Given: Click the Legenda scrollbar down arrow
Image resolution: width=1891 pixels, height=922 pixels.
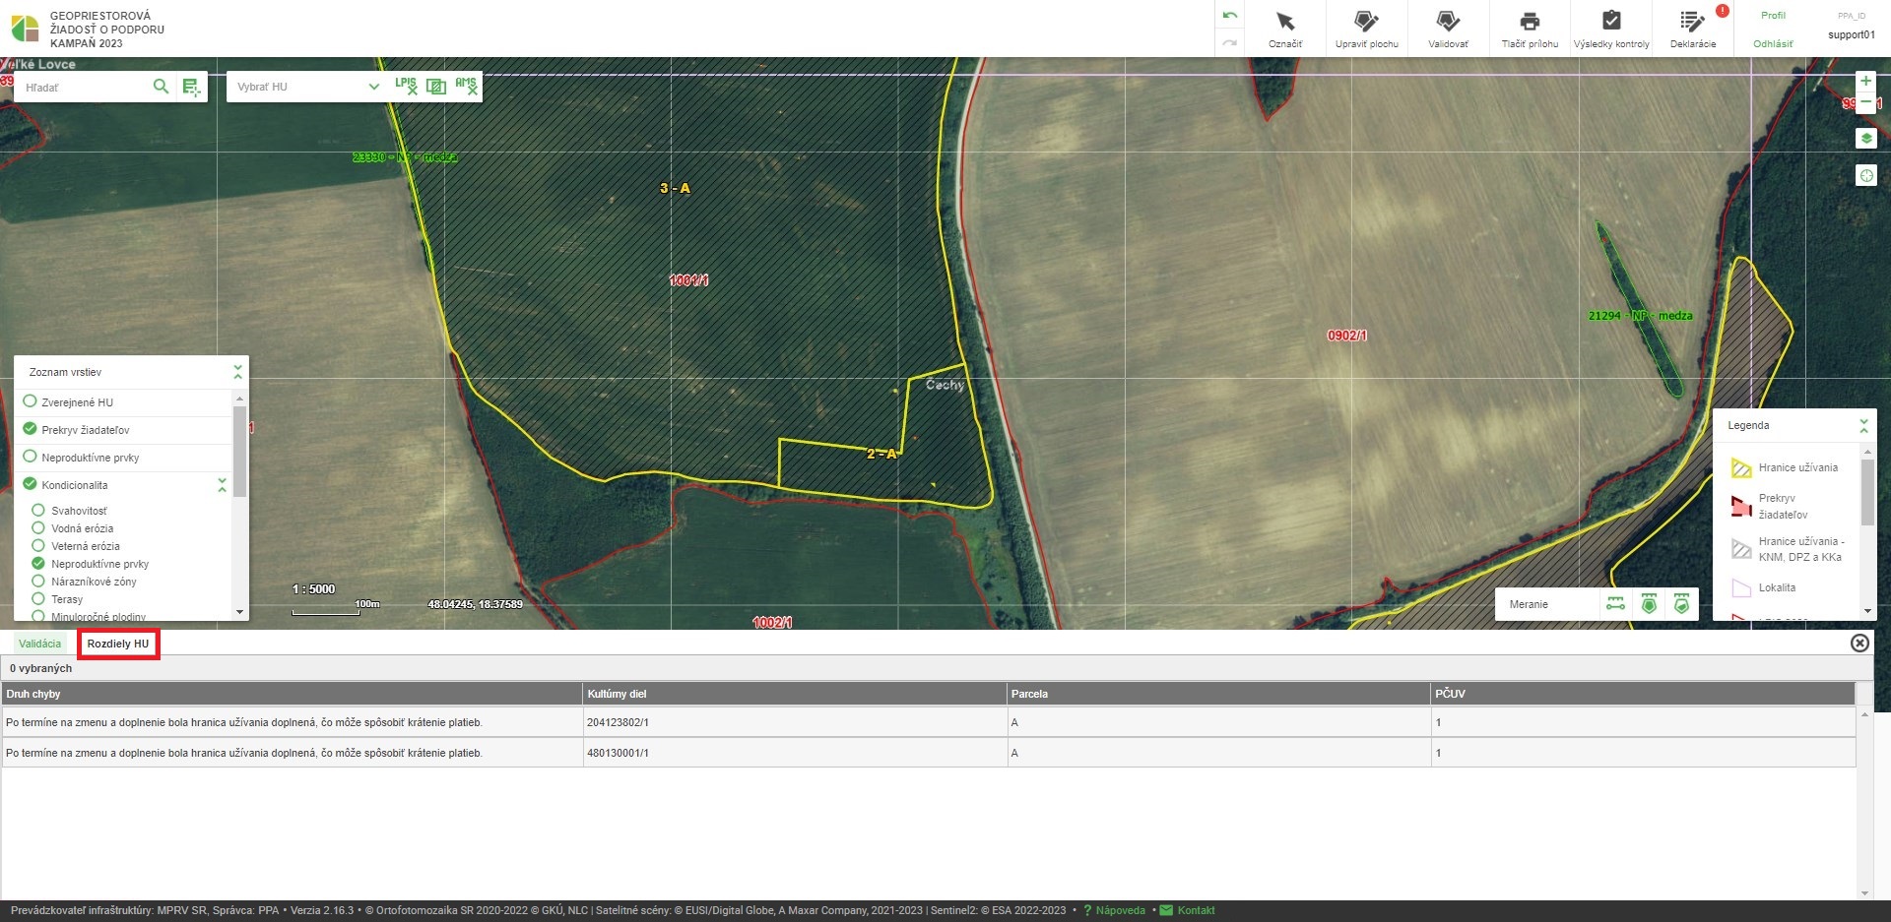Looking at the screenshot, I should pyautogui.click(x=1867, y=611).
